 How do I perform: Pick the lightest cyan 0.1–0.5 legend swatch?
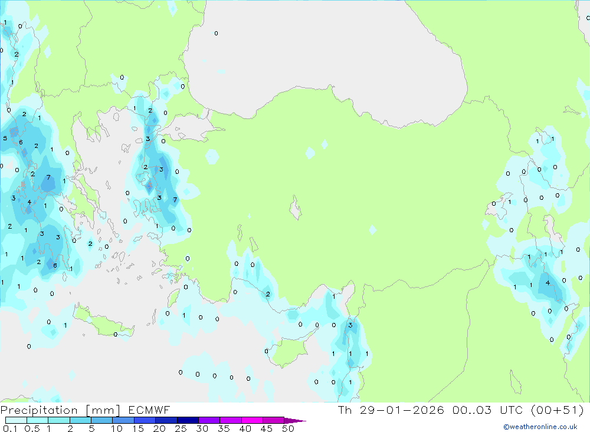point(16,420)
